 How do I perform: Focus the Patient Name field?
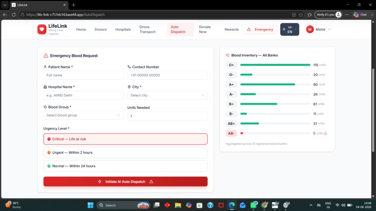pos(83,75)
